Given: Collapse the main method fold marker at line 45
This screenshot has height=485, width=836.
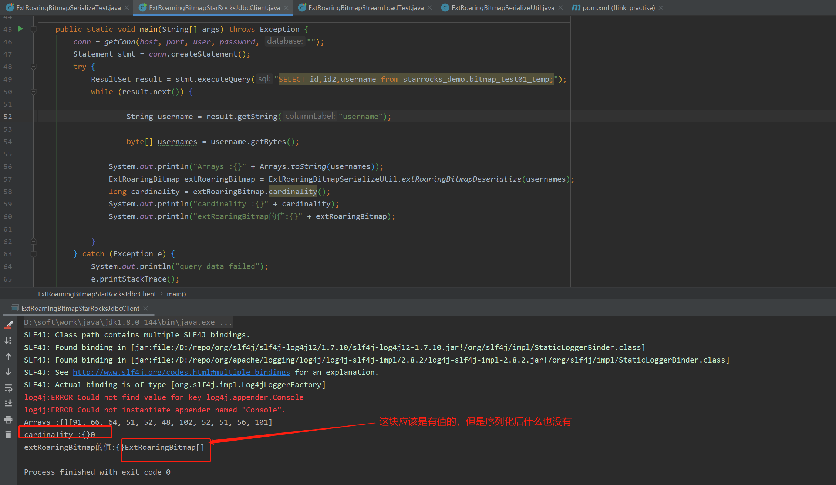Looking at the screenshot, I should coord(33,29).
